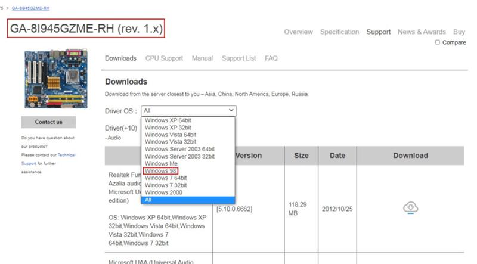The height and width of the screenshot is (264, 477).
Task: Download the Realtek audio driver via cloud icon
Action: click(410, 208)
